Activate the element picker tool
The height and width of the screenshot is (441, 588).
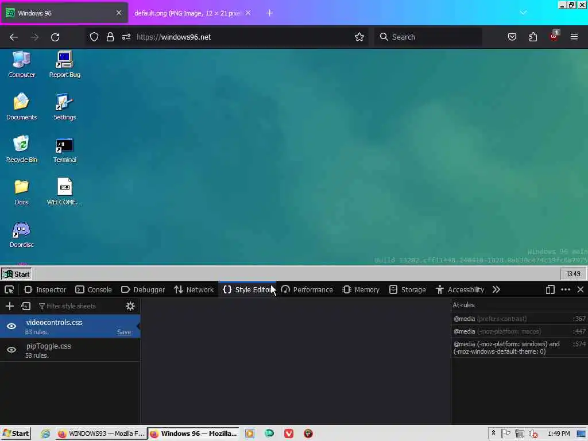pos(9,290)
